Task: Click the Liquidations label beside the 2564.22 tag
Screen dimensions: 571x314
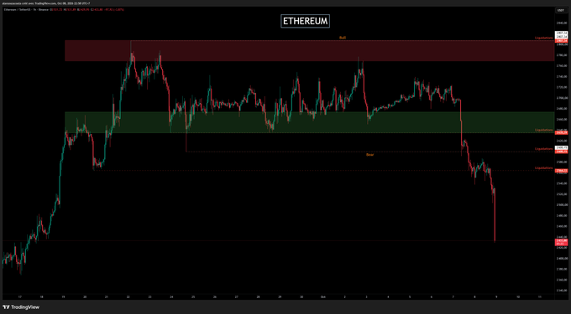Action: pos(543,167)
